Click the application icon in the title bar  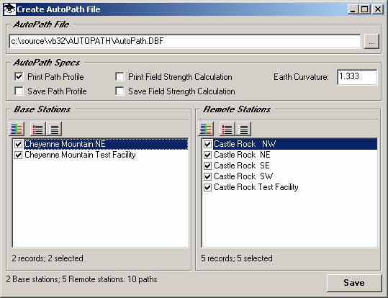tap(9, 9)
